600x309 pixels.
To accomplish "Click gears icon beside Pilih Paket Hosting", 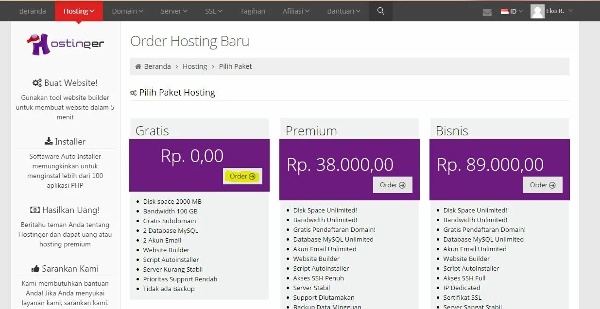I will coord(133,93).
